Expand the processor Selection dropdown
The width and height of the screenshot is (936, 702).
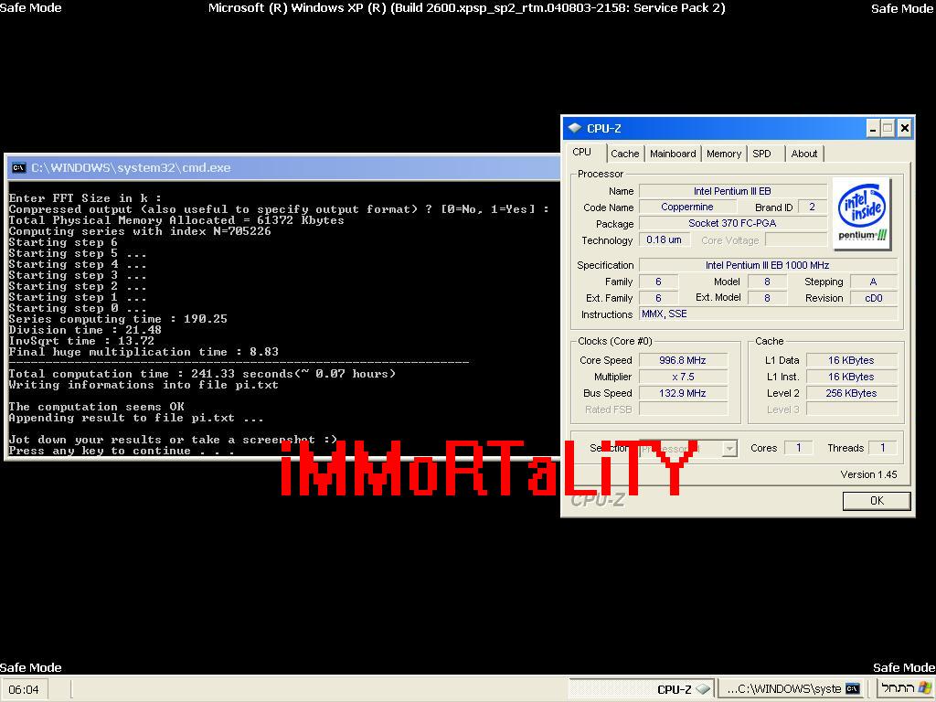point(729,448)
